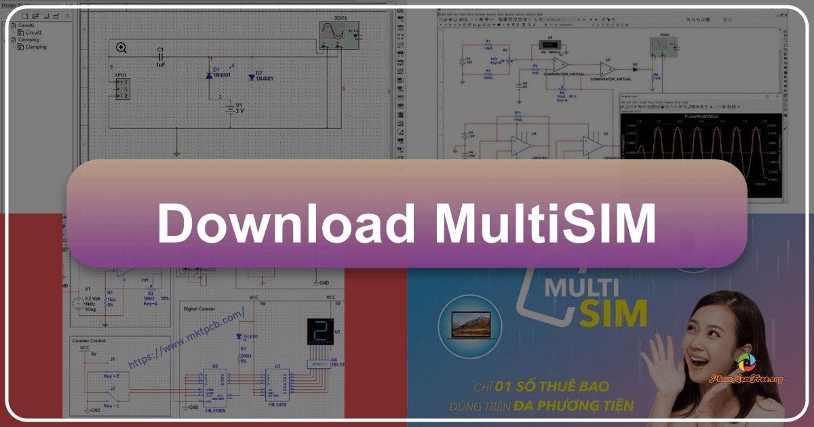Image resolution: width=814 pixels, height=427 pixels.
Task: Toggle the Circuit1 checkbox in Design Toolbox
Action: 13,25
